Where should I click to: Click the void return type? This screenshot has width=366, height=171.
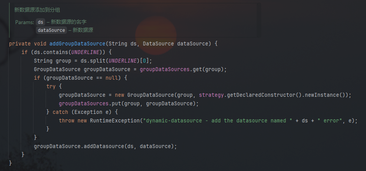tap(40, 44)
